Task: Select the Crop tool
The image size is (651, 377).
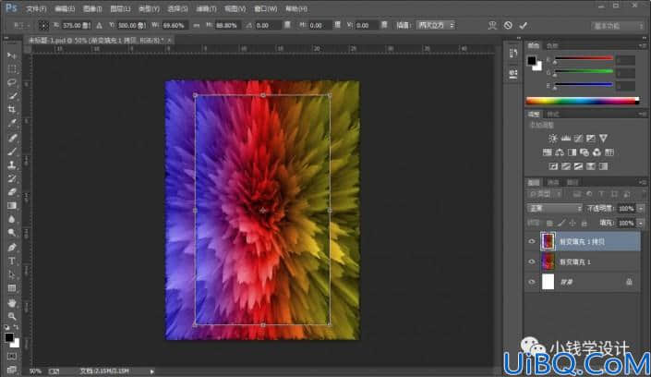Action: tap(12, 109)
